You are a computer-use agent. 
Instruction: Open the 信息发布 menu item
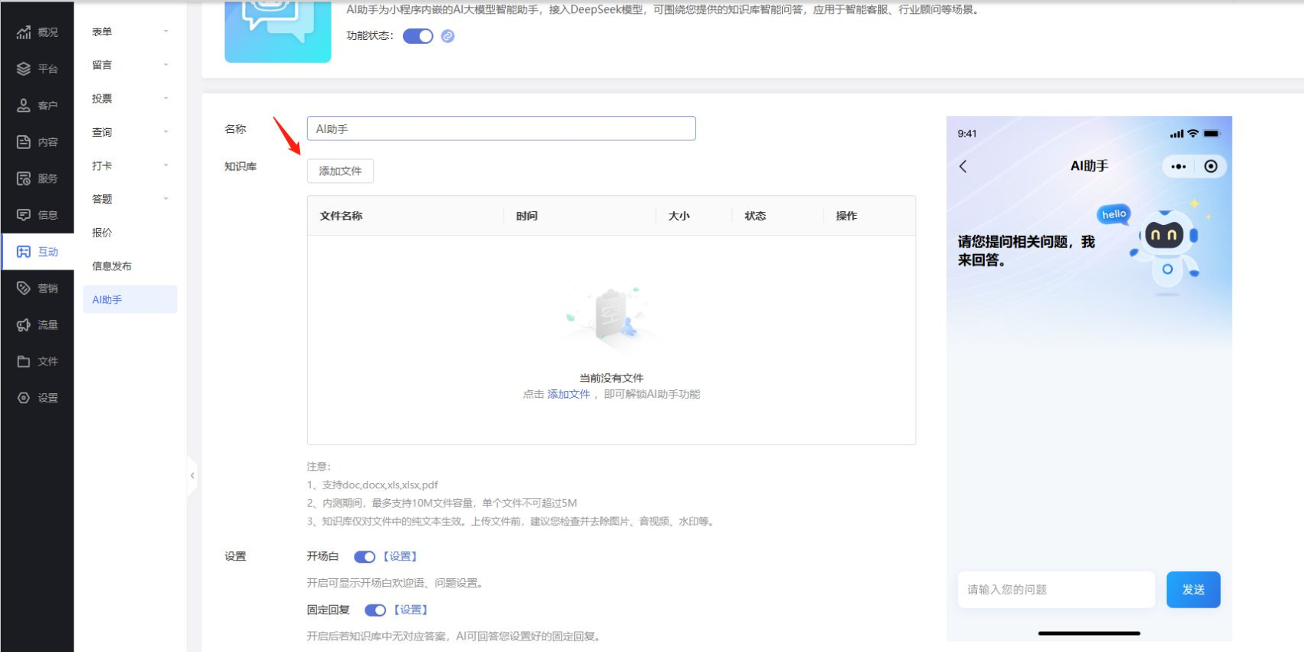point(112,266)
